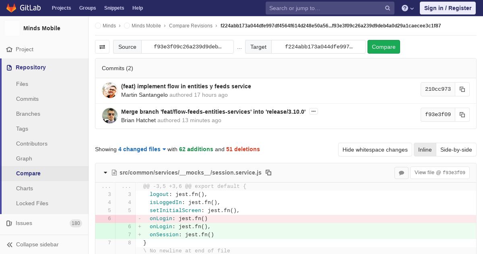483x254 pixels.
Task: Go to Snippets
Action: click(114, 8)
